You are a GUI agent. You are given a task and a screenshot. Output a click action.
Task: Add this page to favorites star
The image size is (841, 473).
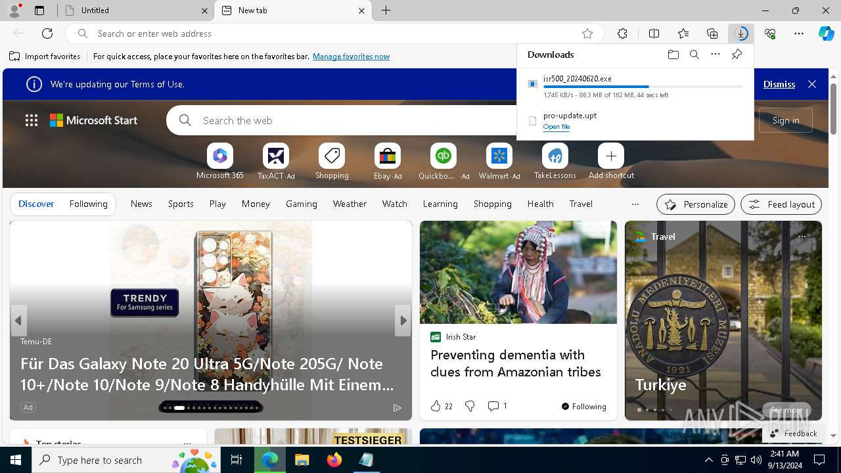(587, 34)
